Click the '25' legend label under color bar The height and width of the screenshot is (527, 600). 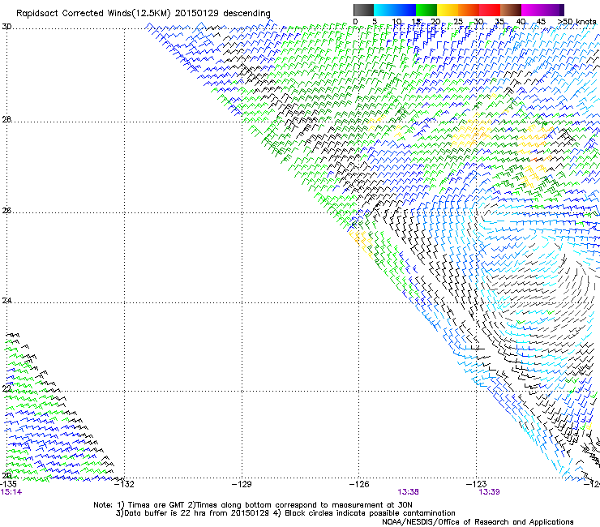click(x=458, y=21)
